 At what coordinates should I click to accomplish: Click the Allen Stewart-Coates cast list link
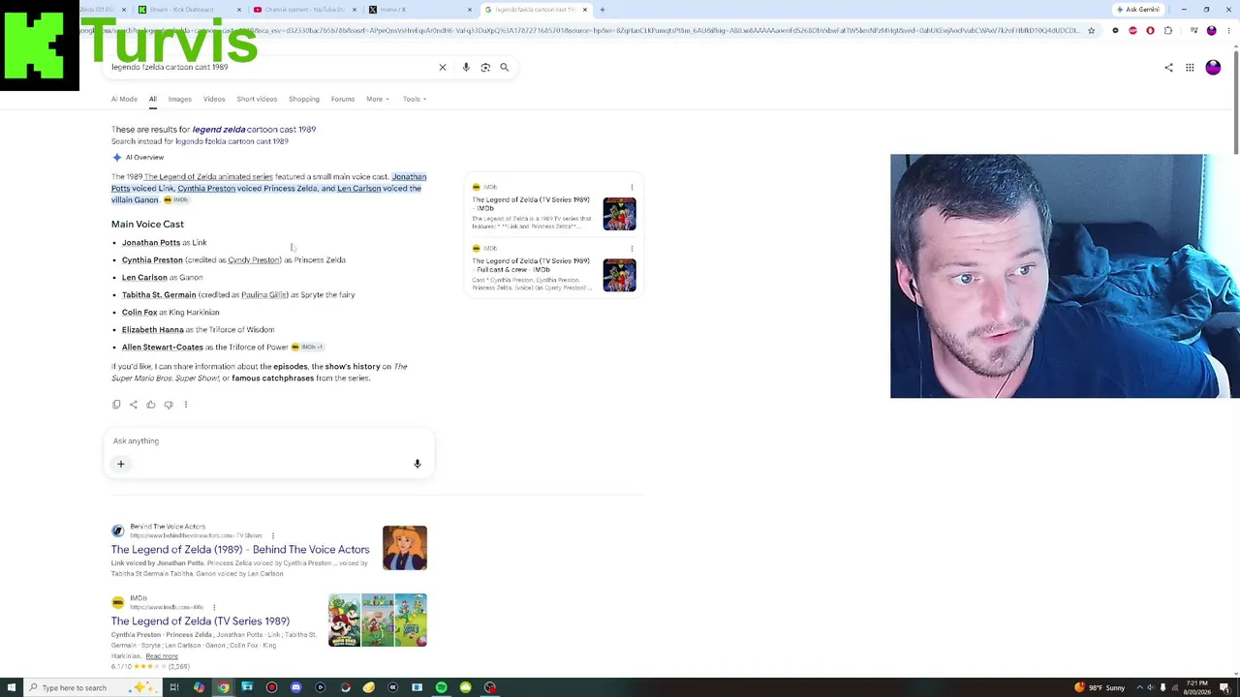pyautogui.click(x=163, y=348)
